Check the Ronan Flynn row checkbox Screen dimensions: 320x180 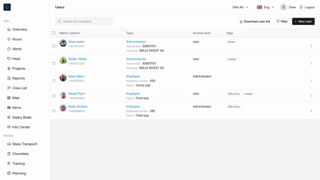pyautogui.click(x=54, y=96)
